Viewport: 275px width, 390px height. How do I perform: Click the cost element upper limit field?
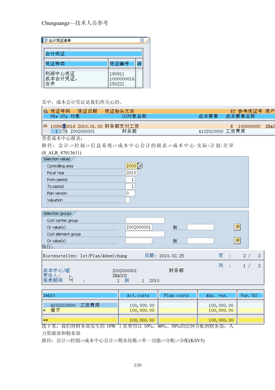click(x=200, y=241)
